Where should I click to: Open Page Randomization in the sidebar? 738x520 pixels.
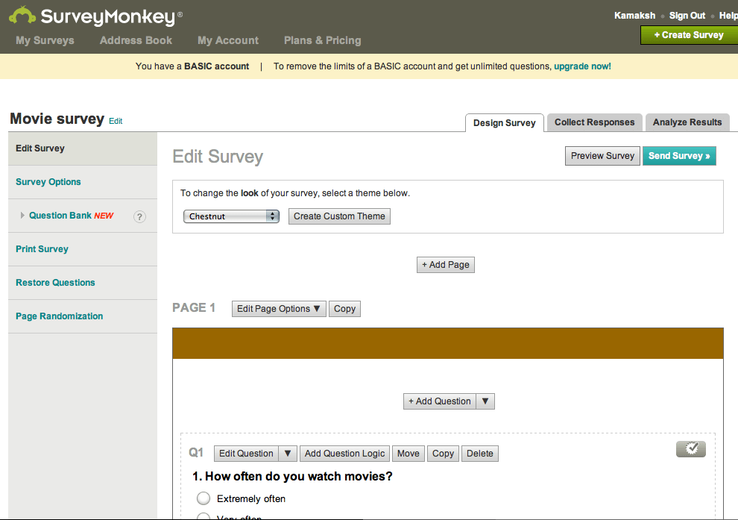coord(83,316)
